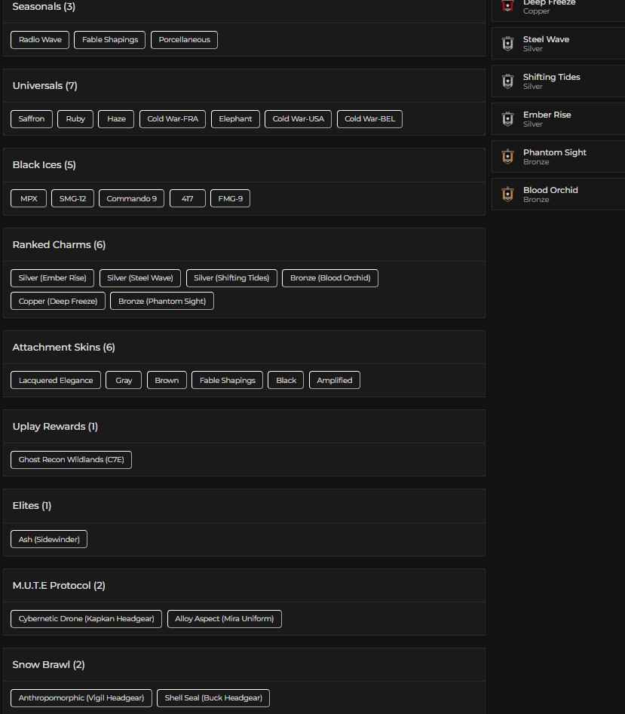
Task: Toggle the Haze filter chip
Action: 115,118
